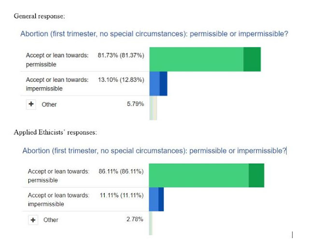Click the light blue 11.11% impermissible bar
Viewport: 309px width, 239px height.
[154, 199]
